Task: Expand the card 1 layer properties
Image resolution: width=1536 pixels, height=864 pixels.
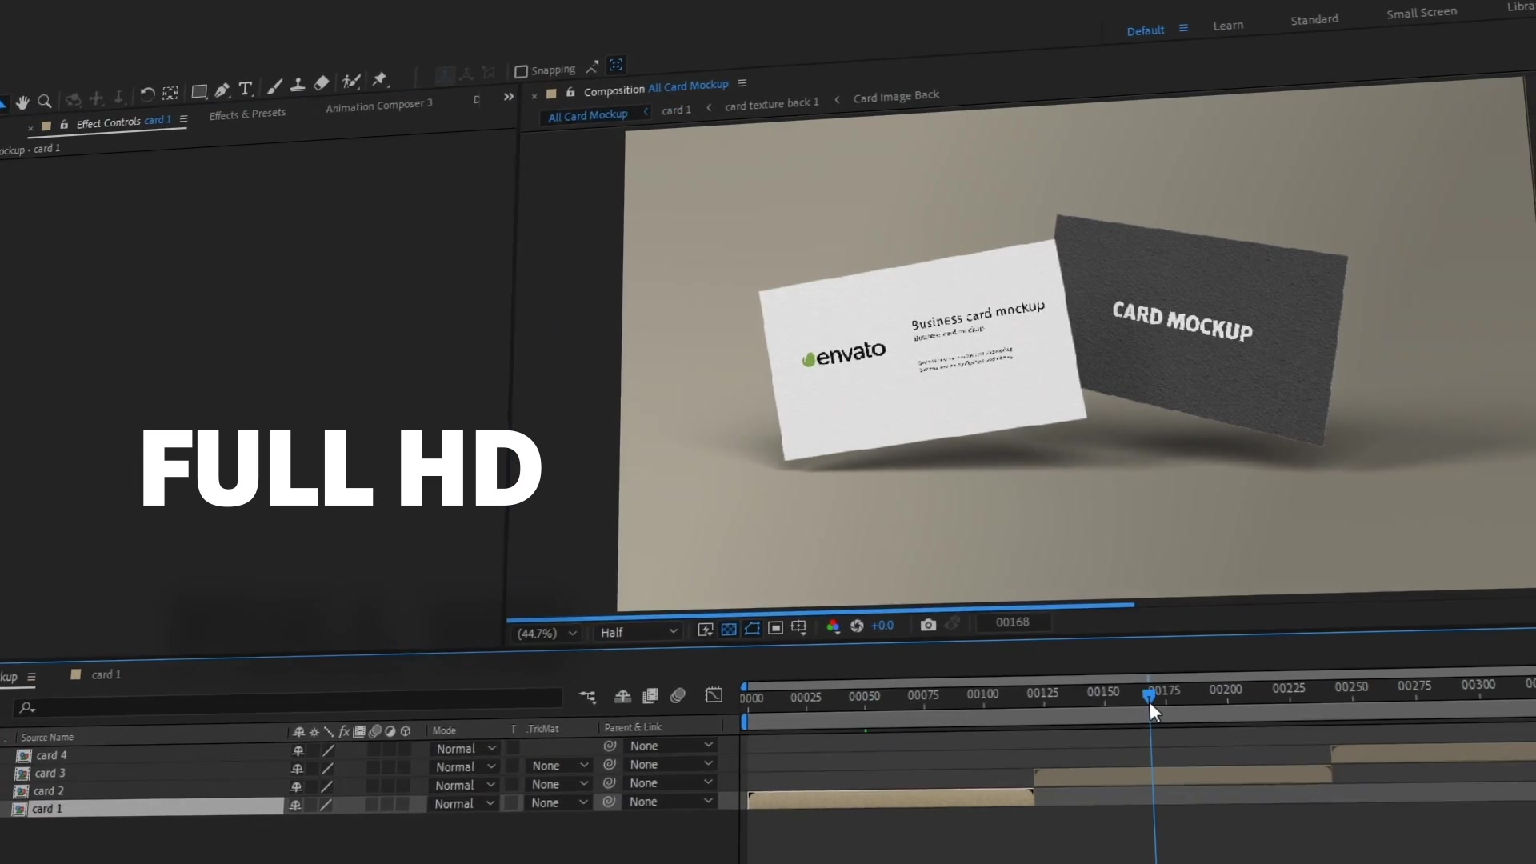Action: click(x=7, y=809)
